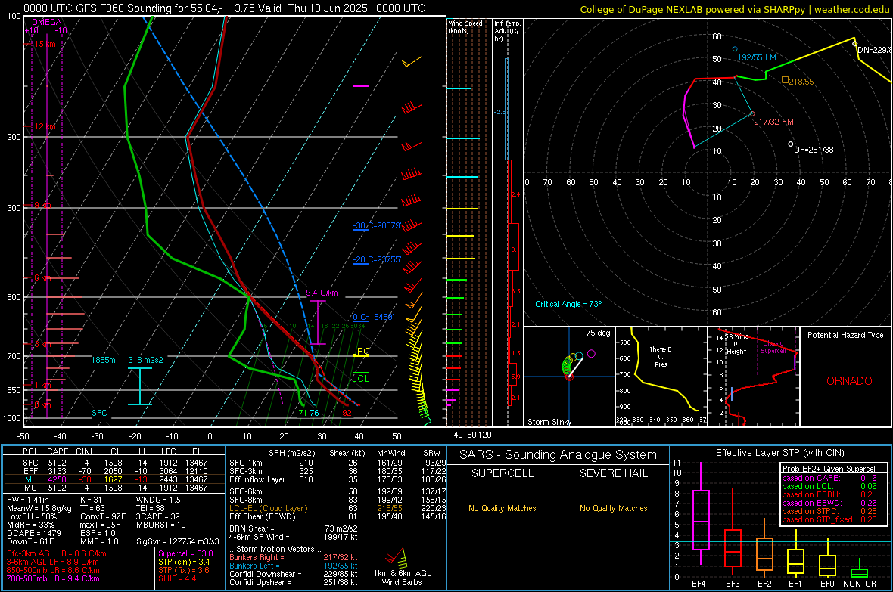
Task: Click the 9.4 C/km lapse rate label
Action: click(x=322, y=293)
